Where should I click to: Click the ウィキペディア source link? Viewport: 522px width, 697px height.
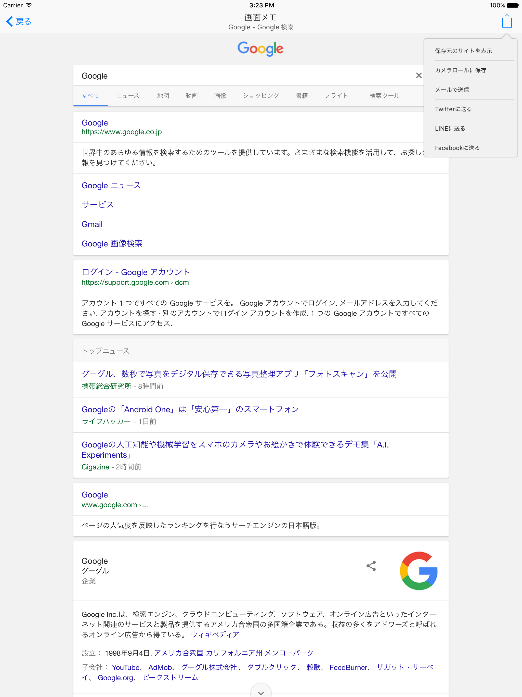click(x=215, y=634)
